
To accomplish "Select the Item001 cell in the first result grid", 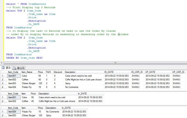I will click(x=14, y=76).
